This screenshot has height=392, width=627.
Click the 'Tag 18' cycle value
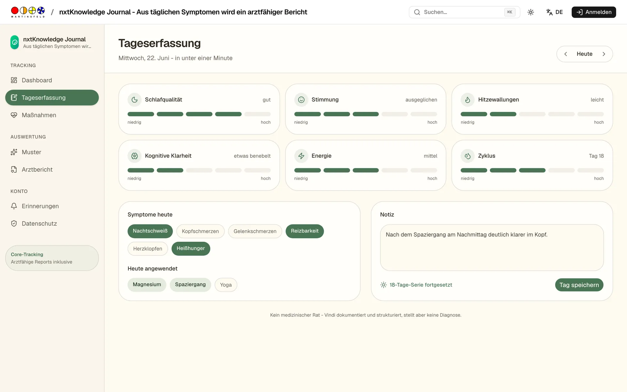tap(596, 156)
